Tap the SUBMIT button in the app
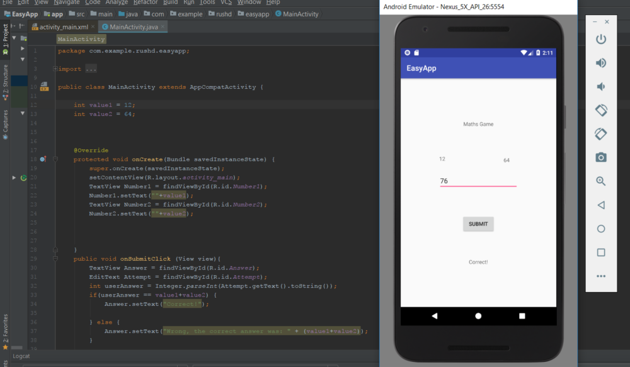 click(x=479, y=223)
